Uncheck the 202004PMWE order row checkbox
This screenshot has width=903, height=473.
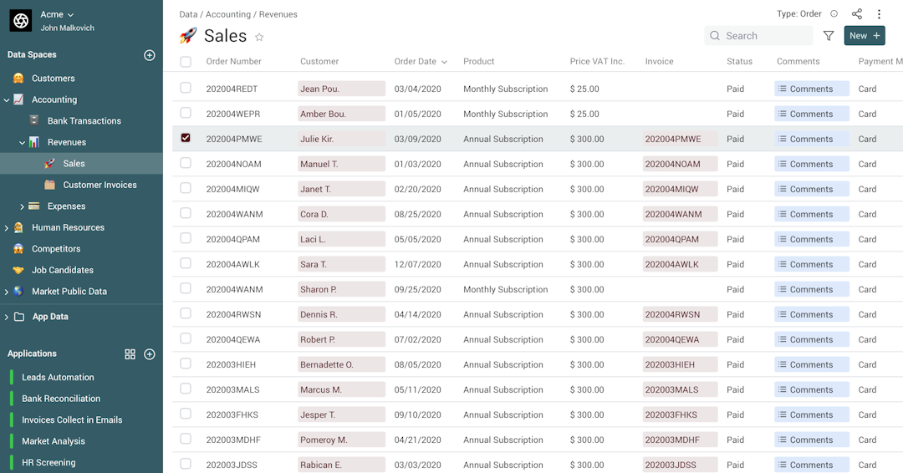tap(186, 138)
